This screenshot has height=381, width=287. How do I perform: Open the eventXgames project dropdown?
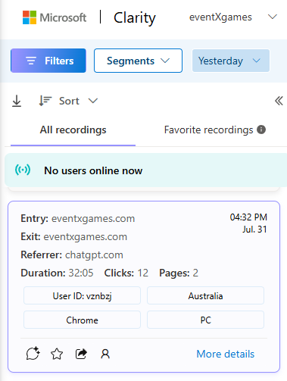point(233,17)
